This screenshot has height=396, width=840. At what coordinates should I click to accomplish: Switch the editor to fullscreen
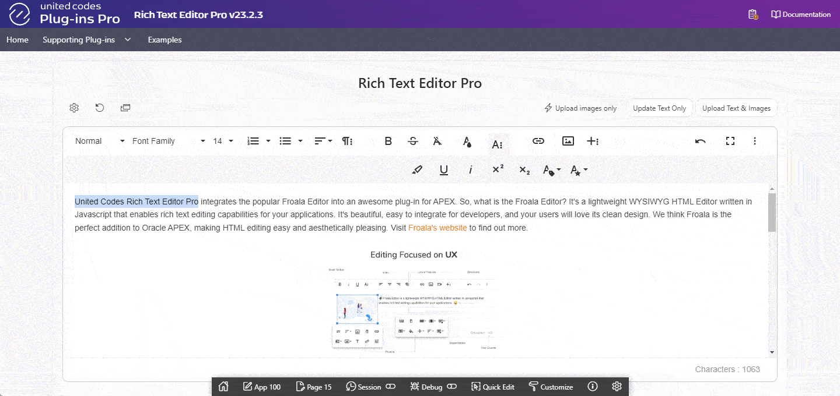pos(730,141)
